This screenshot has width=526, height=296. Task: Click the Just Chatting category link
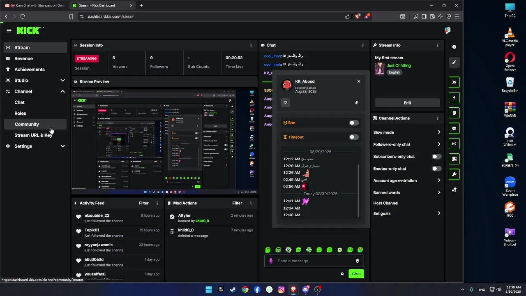(x=399, y=65)
